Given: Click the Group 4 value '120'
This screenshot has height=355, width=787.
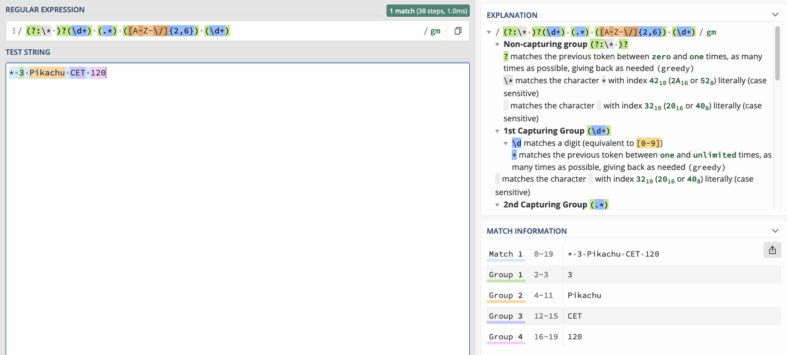Looking at the screenshot, I should 574,337.
